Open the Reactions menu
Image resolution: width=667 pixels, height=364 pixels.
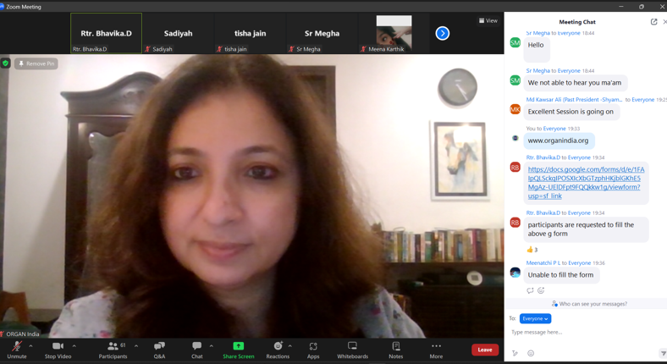[278, 349]
